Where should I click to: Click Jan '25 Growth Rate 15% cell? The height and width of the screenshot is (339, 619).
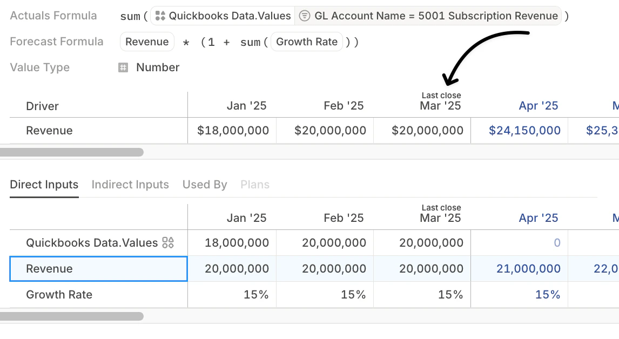tap(256, 295)
